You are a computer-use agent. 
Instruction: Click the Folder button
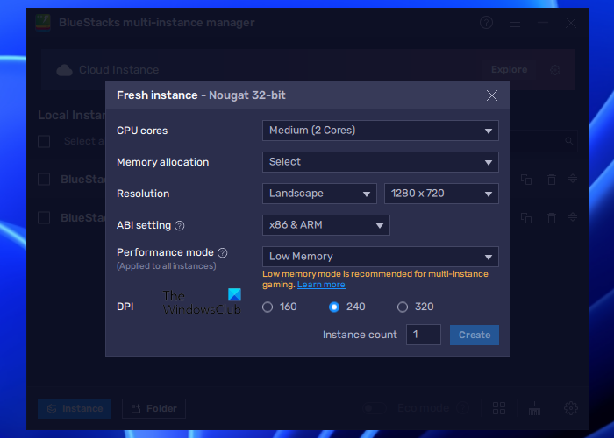coord(153,409)
